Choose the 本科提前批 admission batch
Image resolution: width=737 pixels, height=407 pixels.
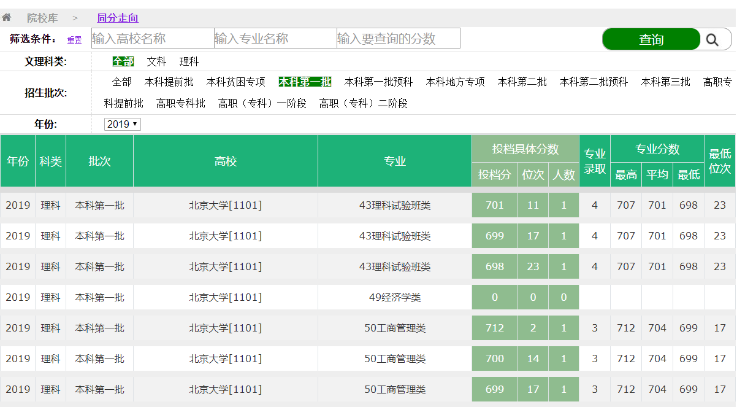169,82
